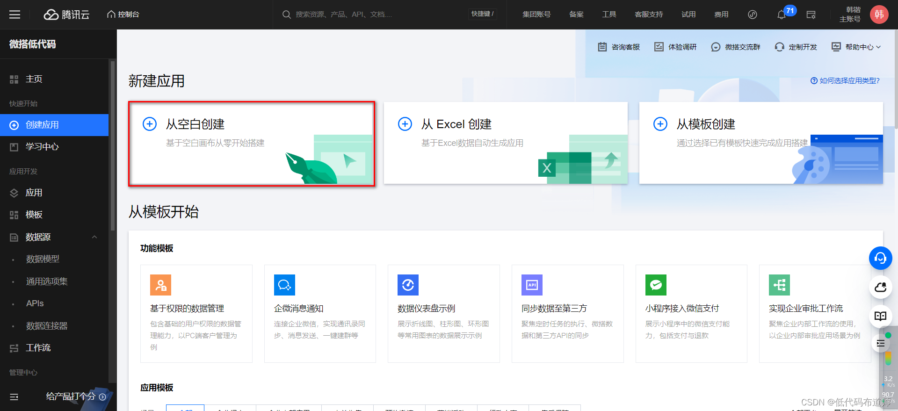
Task: Select 创建应用 in the sidebar
Action: (54, 125)
